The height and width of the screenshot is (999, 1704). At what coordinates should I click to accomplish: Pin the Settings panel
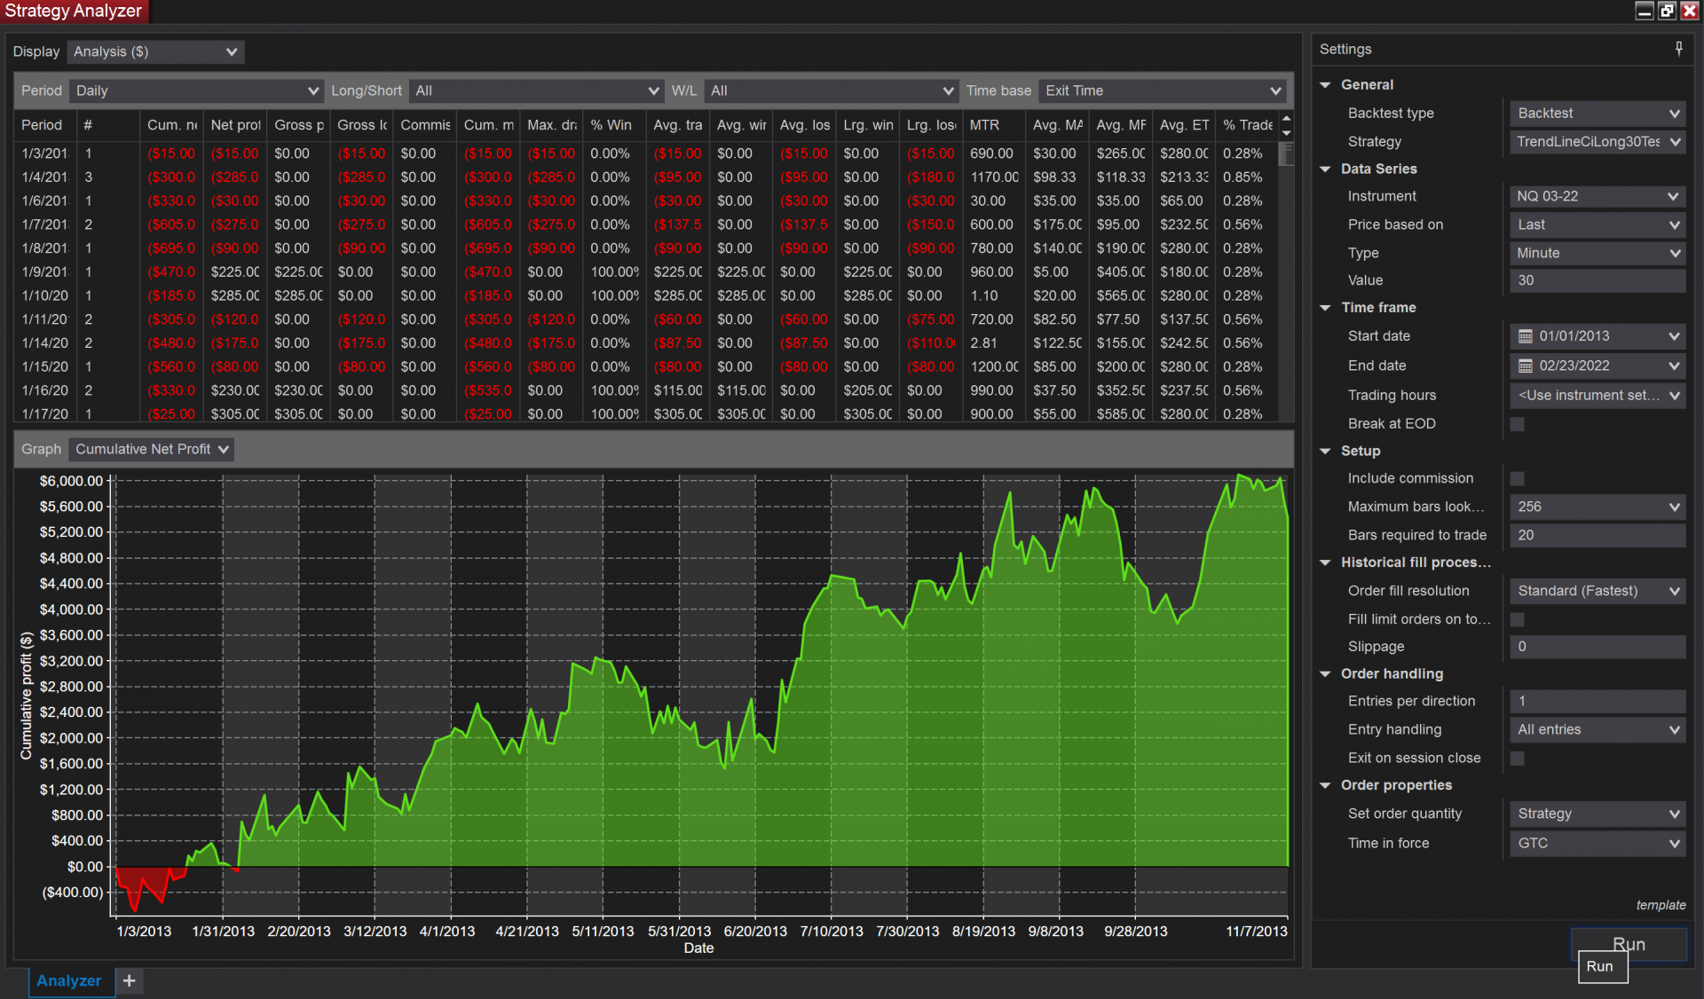pos(1678,49)
